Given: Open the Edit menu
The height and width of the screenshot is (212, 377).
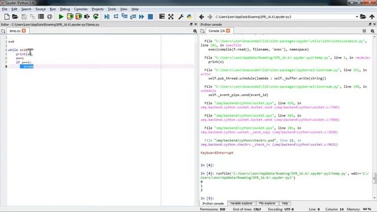Looking at the screenshot, I should click(14, 9).
